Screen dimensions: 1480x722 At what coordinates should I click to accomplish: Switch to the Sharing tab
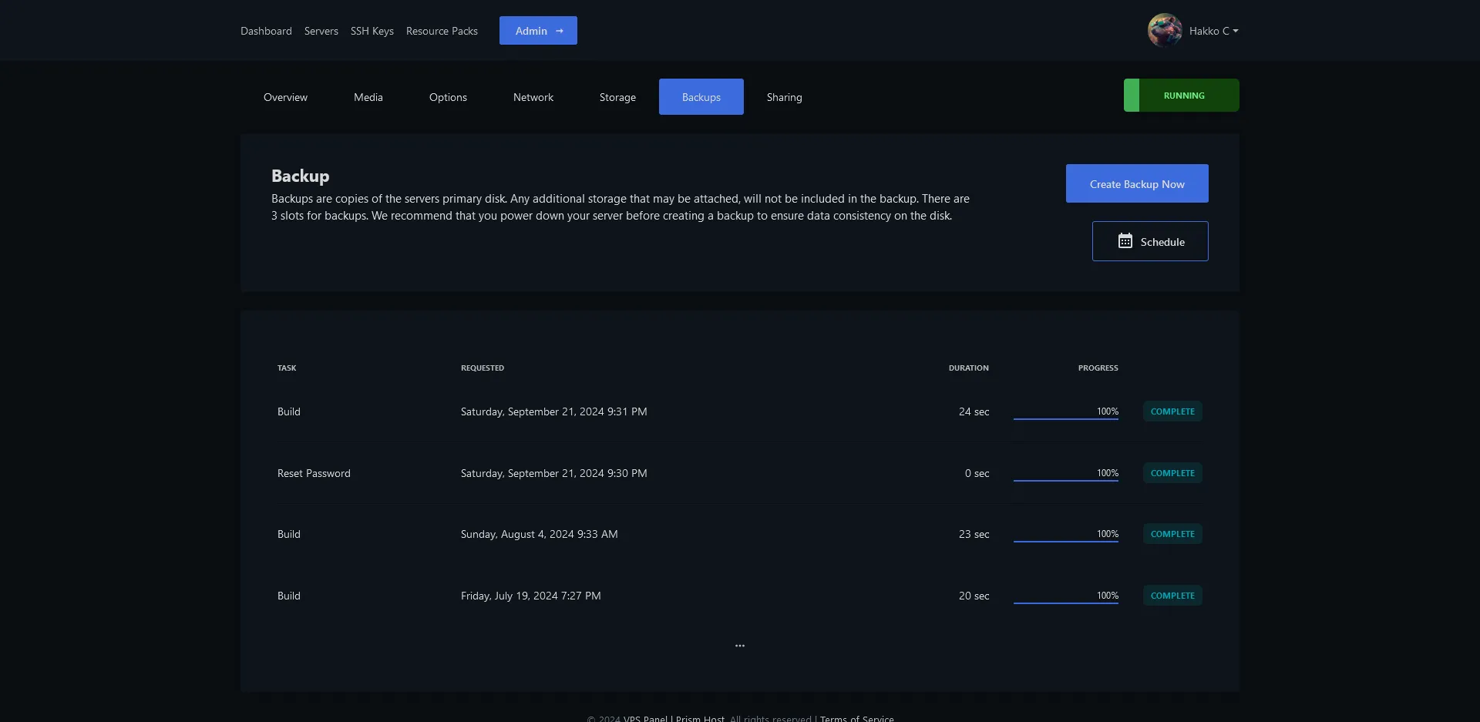click(x=784, y=97)
